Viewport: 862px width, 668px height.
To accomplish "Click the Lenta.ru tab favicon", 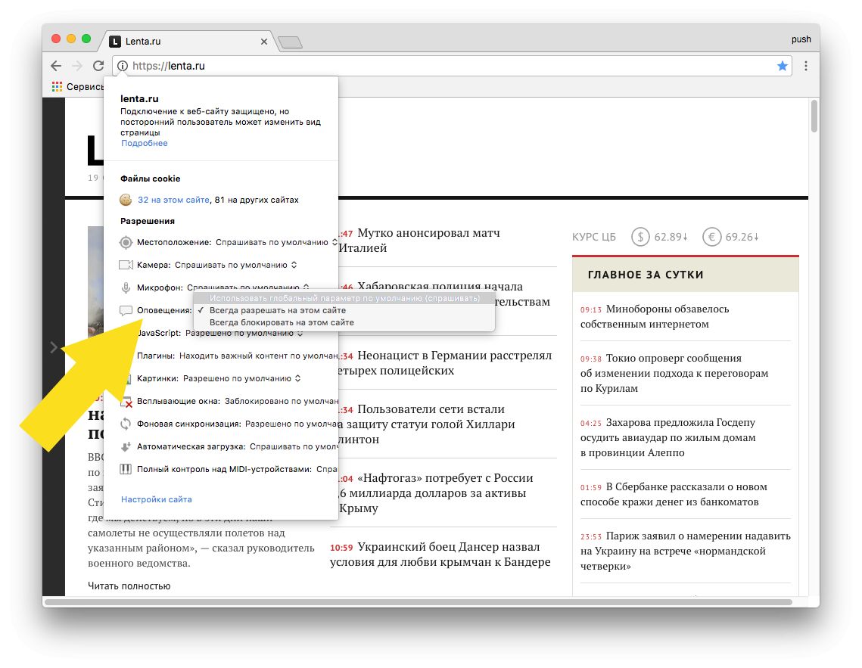I will (x=115, y=41).
